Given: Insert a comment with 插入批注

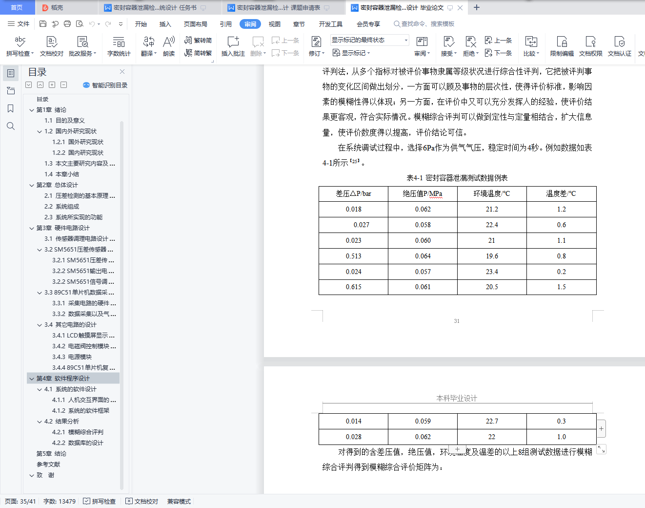Looking at the screenshot, I should tap(233, 46).
